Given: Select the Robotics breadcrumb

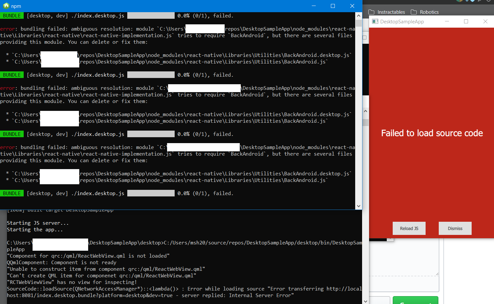Looking at the screenshot, I should [429, 12].
